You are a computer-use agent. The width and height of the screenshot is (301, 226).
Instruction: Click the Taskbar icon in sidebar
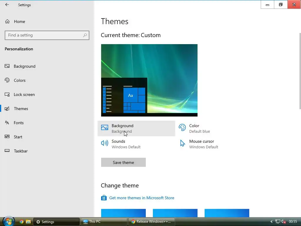[x=7, y=151]
